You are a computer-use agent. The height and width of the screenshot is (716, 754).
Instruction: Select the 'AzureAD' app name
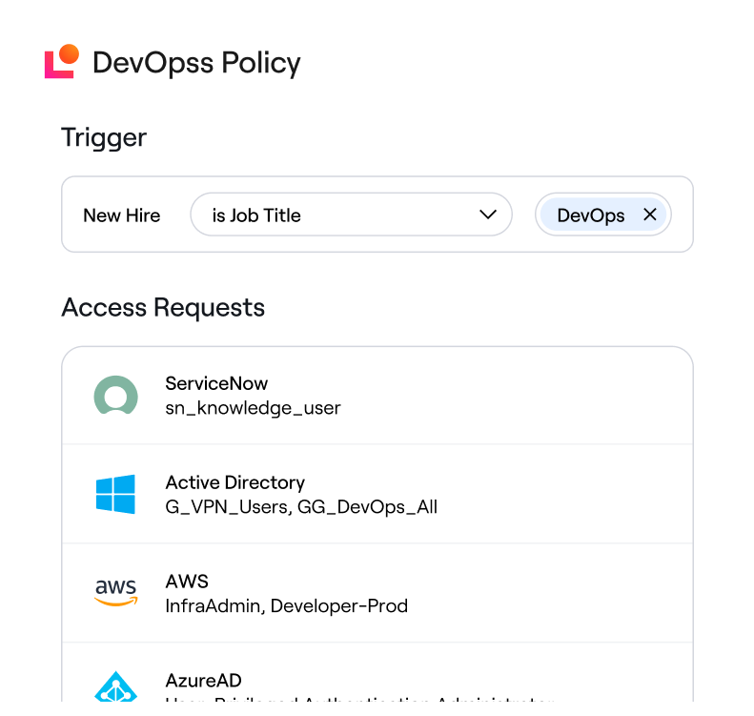203,681
